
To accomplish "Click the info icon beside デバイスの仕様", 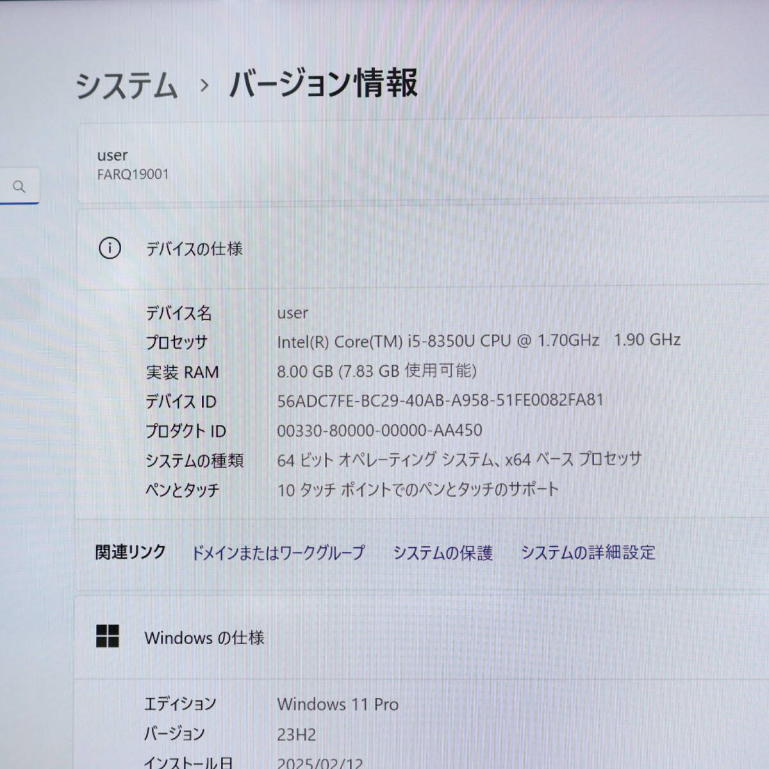I will (x=110, y=248).
